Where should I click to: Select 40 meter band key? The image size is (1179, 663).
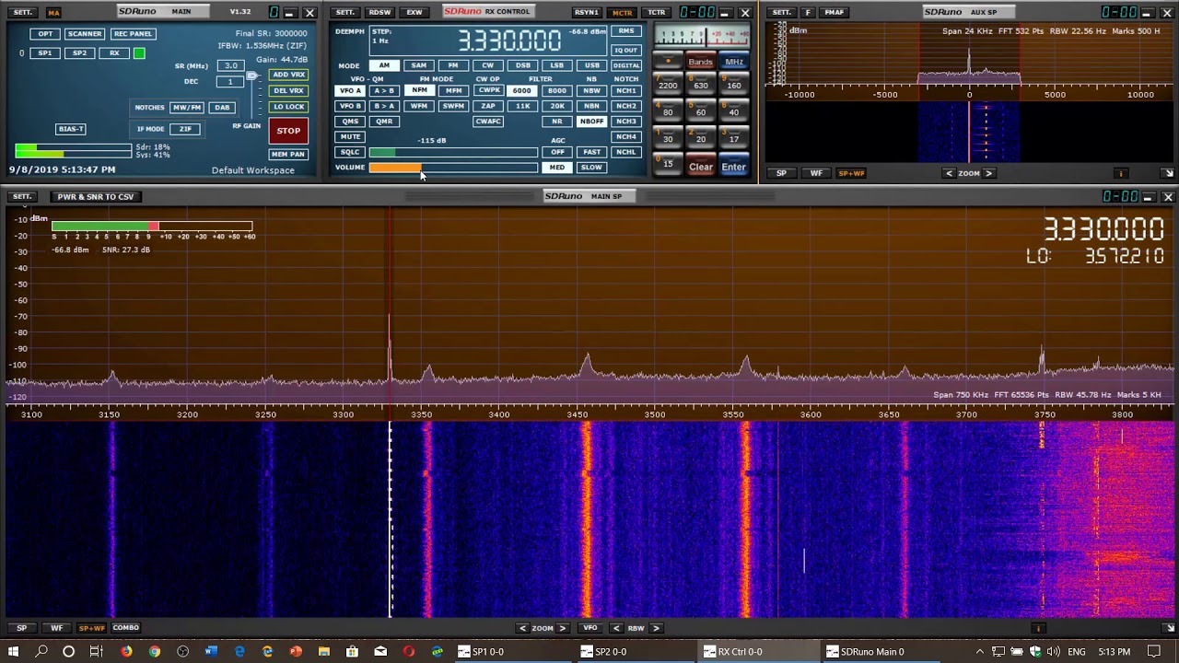[x=734, y=111]
